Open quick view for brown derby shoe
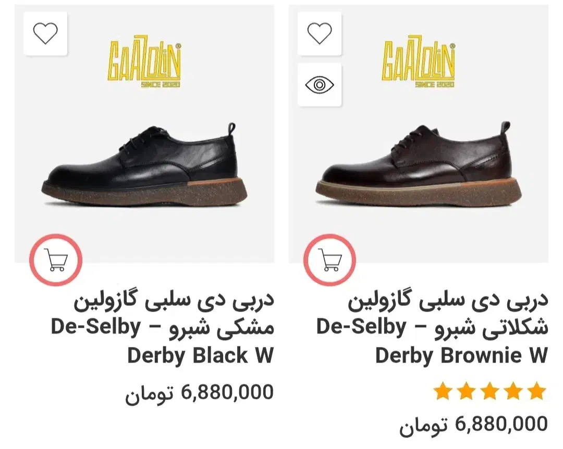563x449 pixels. 320,85
